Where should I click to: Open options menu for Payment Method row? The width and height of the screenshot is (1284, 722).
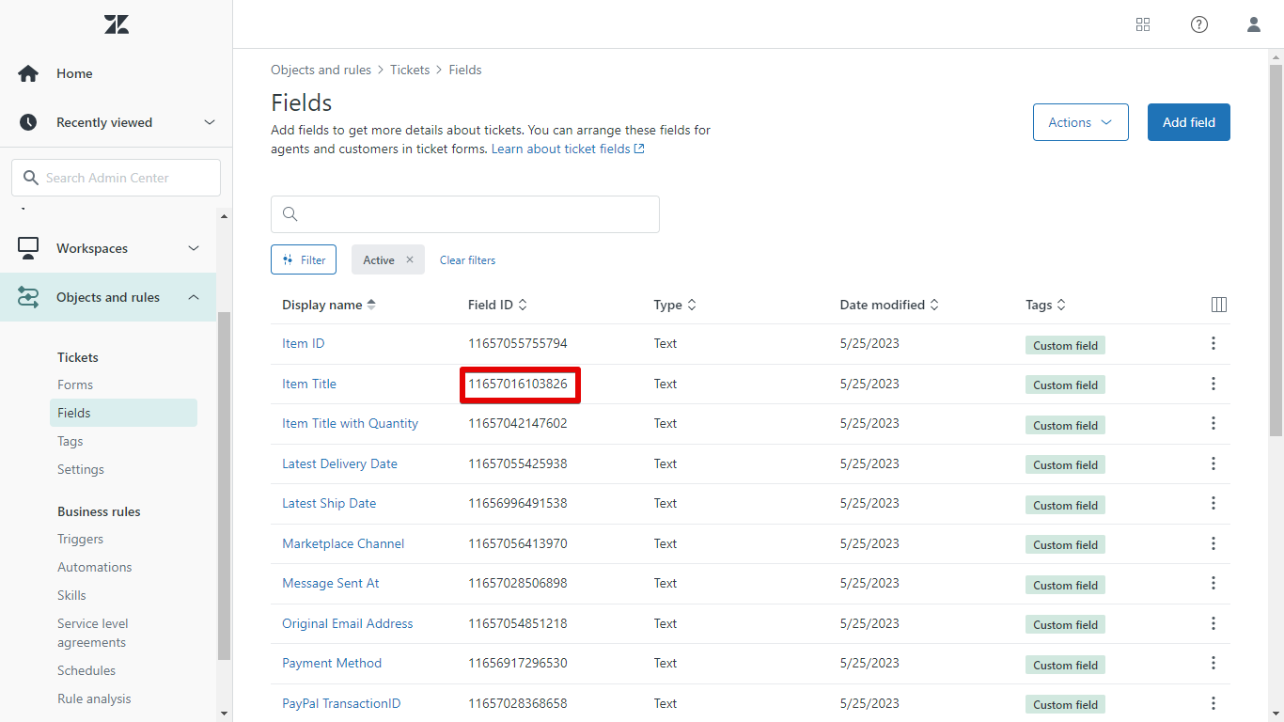[1214, 663]
